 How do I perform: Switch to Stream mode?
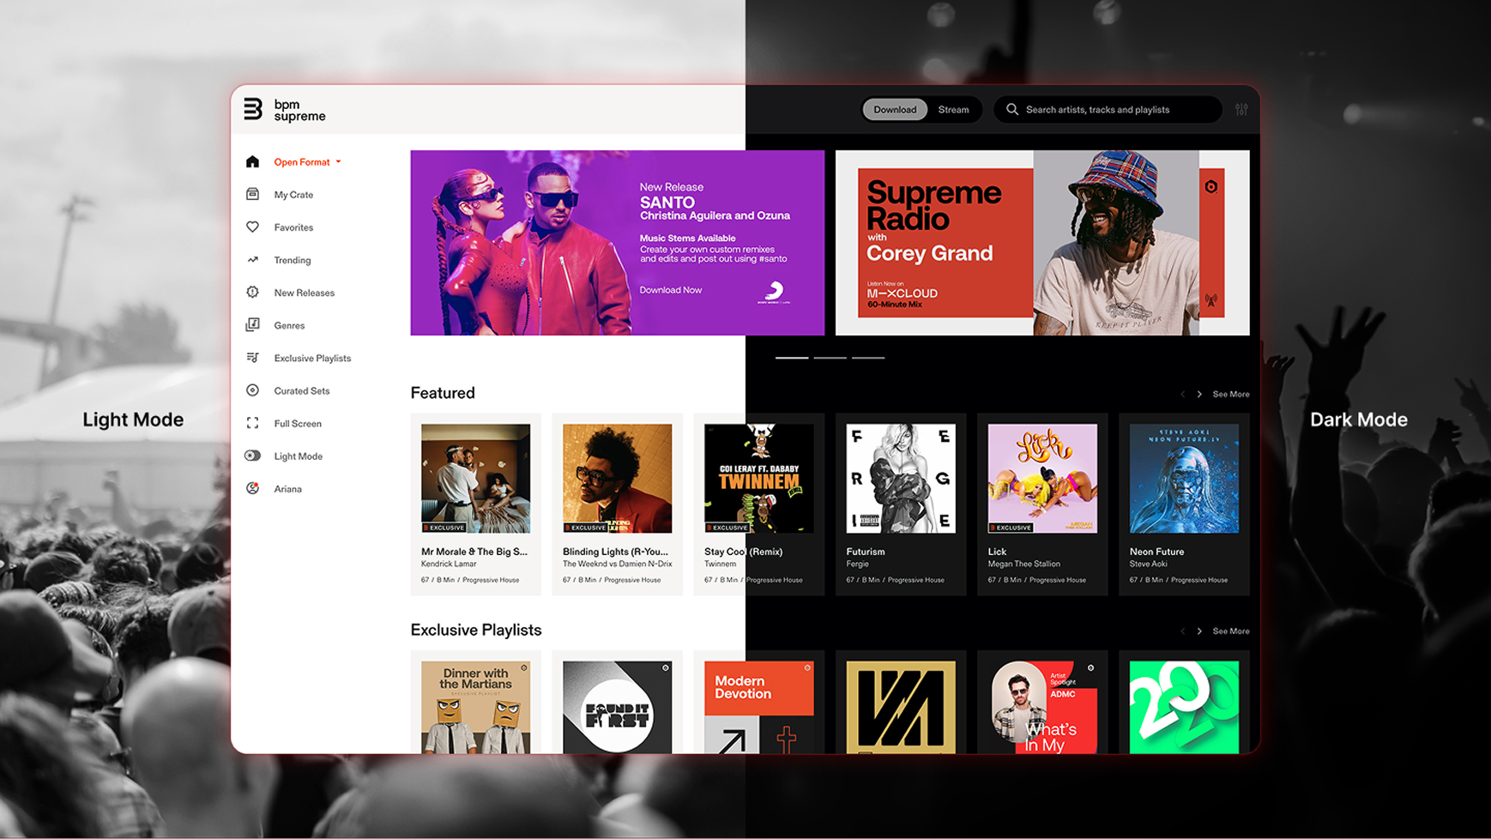coord(953,109)
